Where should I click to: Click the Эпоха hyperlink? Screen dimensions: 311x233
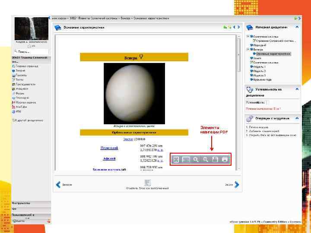pyautogui.click(x=128, y=139)
